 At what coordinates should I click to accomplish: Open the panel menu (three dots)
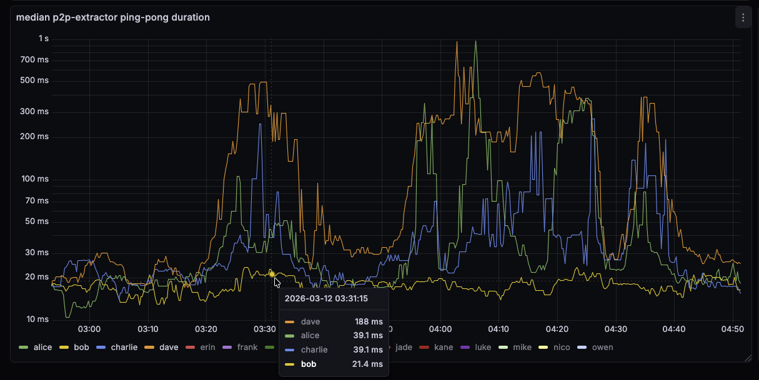(x=743, y=17)
